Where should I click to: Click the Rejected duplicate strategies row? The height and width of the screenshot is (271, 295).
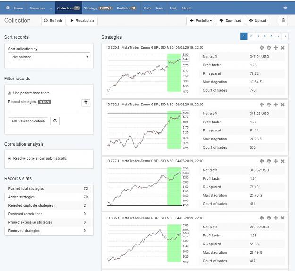(x=49, y=205)
